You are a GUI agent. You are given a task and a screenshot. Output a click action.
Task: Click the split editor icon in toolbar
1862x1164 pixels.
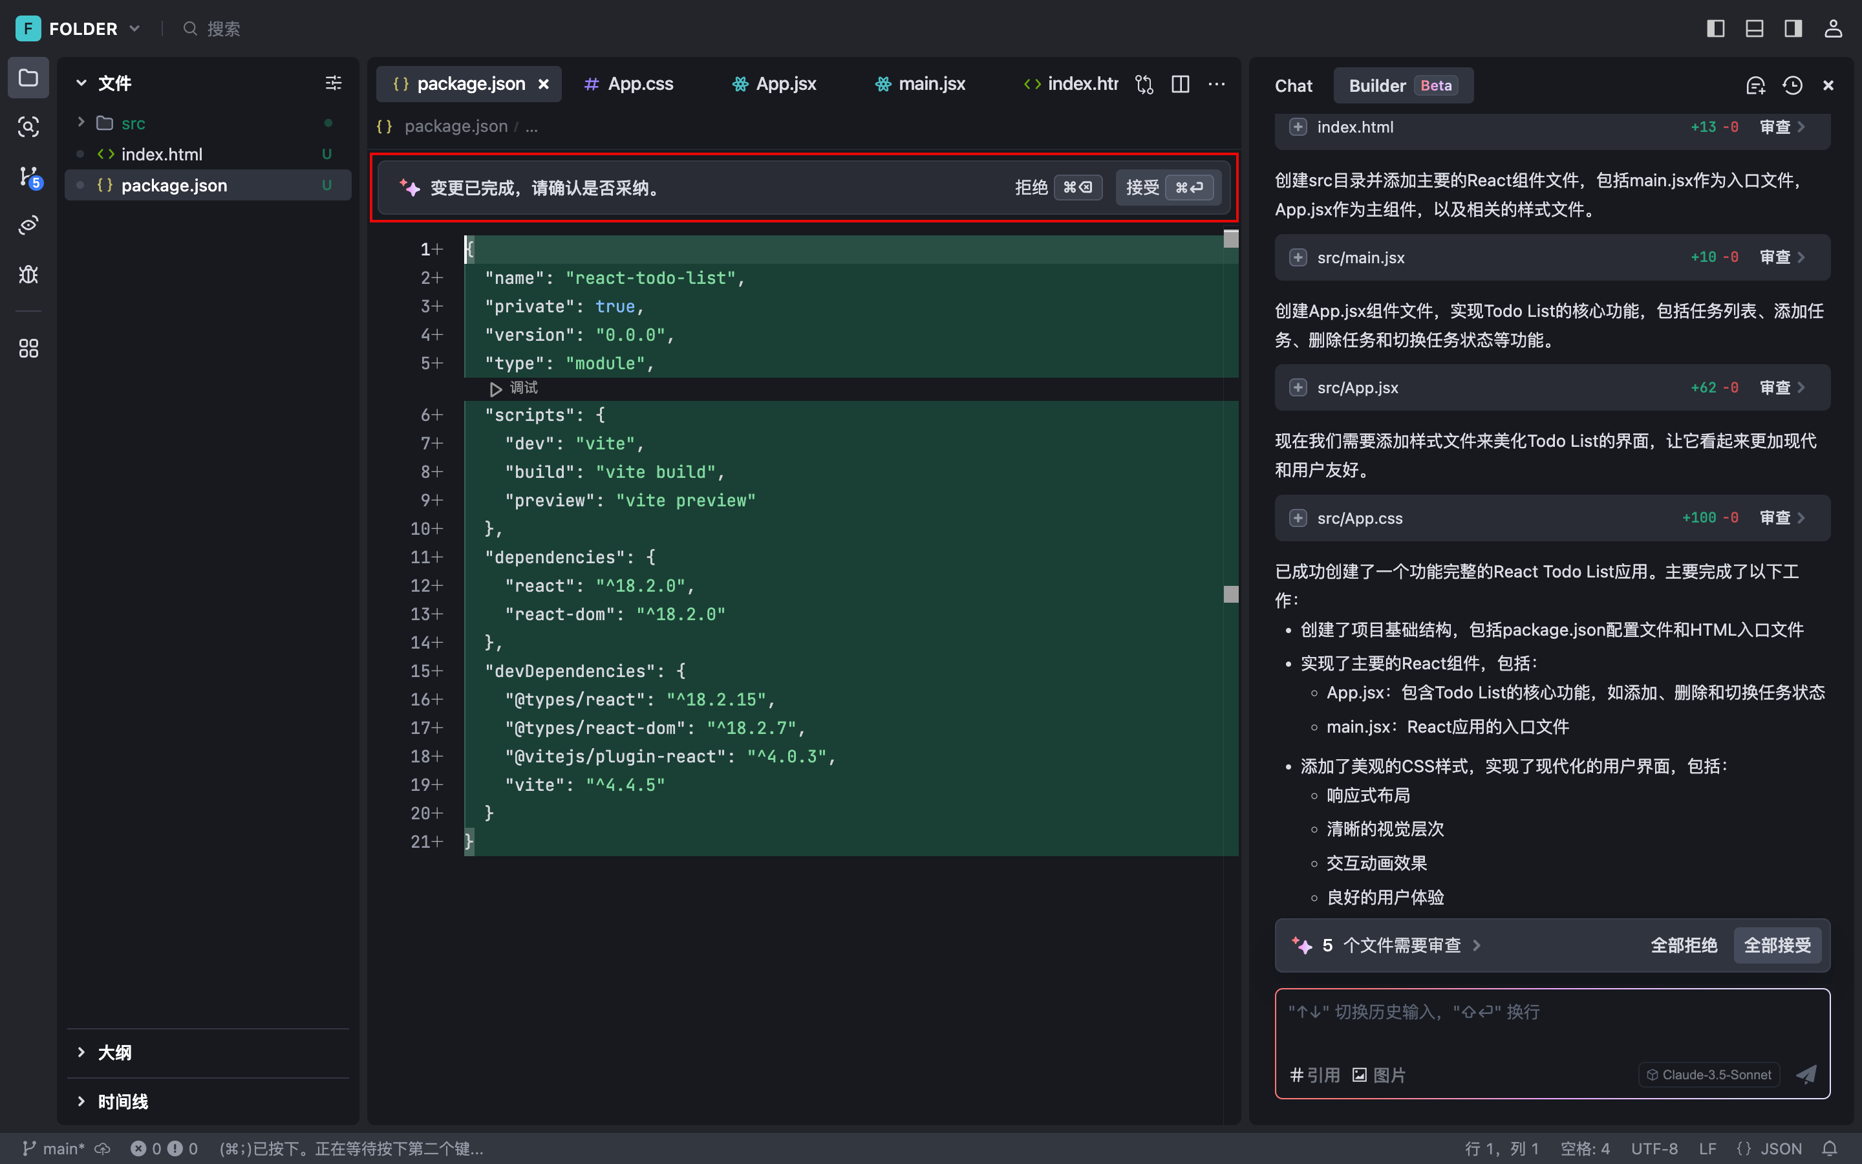[x=1180, y=85]
